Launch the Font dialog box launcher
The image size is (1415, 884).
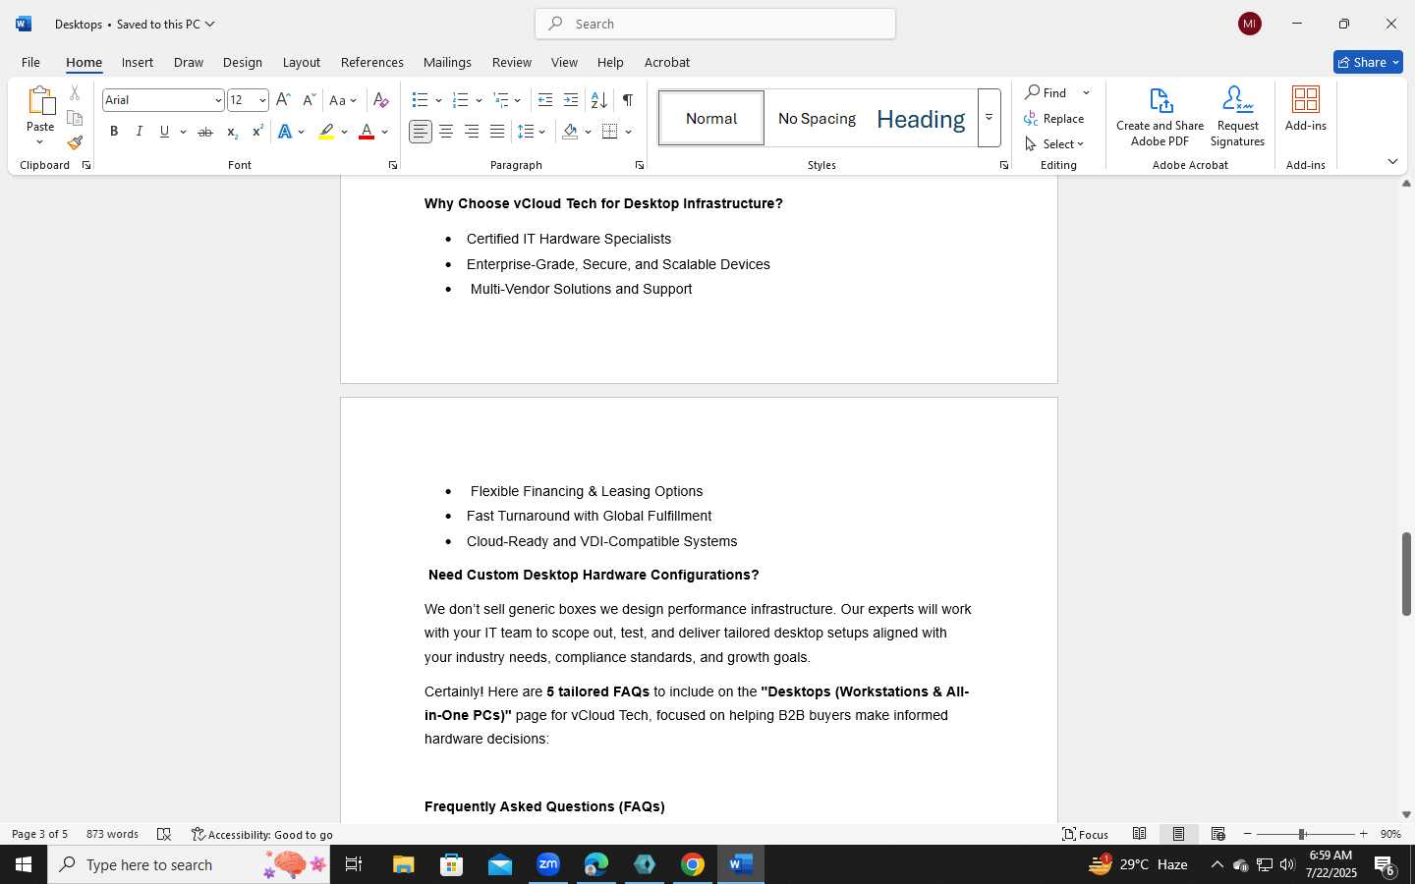coord(393,165)
